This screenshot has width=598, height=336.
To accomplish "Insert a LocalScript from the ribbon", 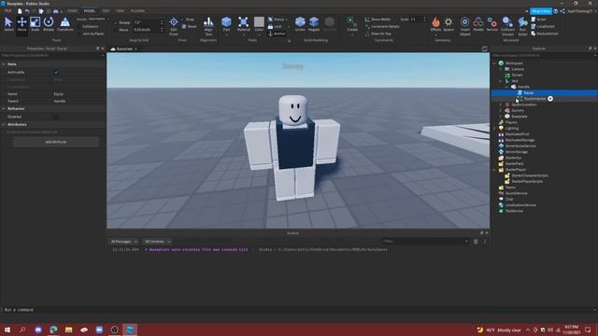I will [x=543, y=26].
